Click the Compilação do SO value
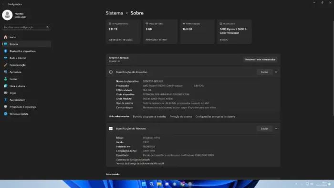Screen dimensions: 334x188 point(149,151)
